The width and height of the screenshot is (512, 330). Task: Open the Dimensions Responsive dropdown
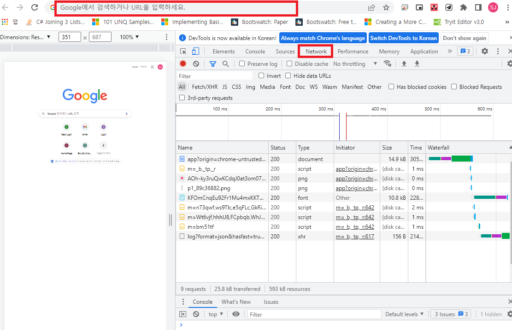point(25,37)
